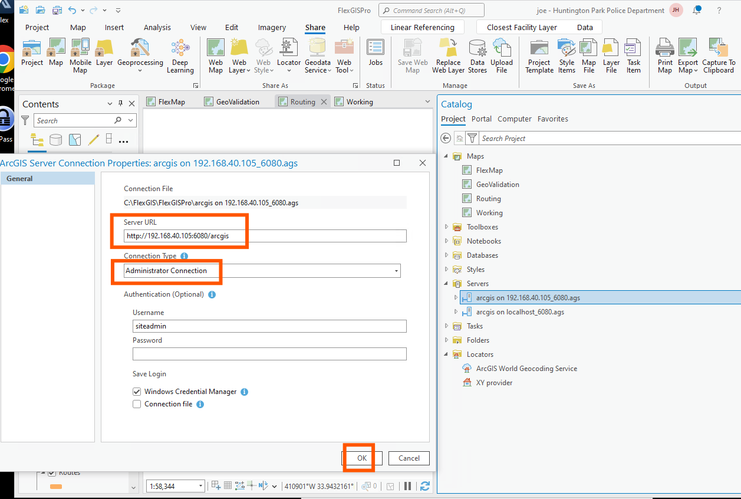
Task: Switch to the Portal tab in Catalog
Action: (482, 119)
